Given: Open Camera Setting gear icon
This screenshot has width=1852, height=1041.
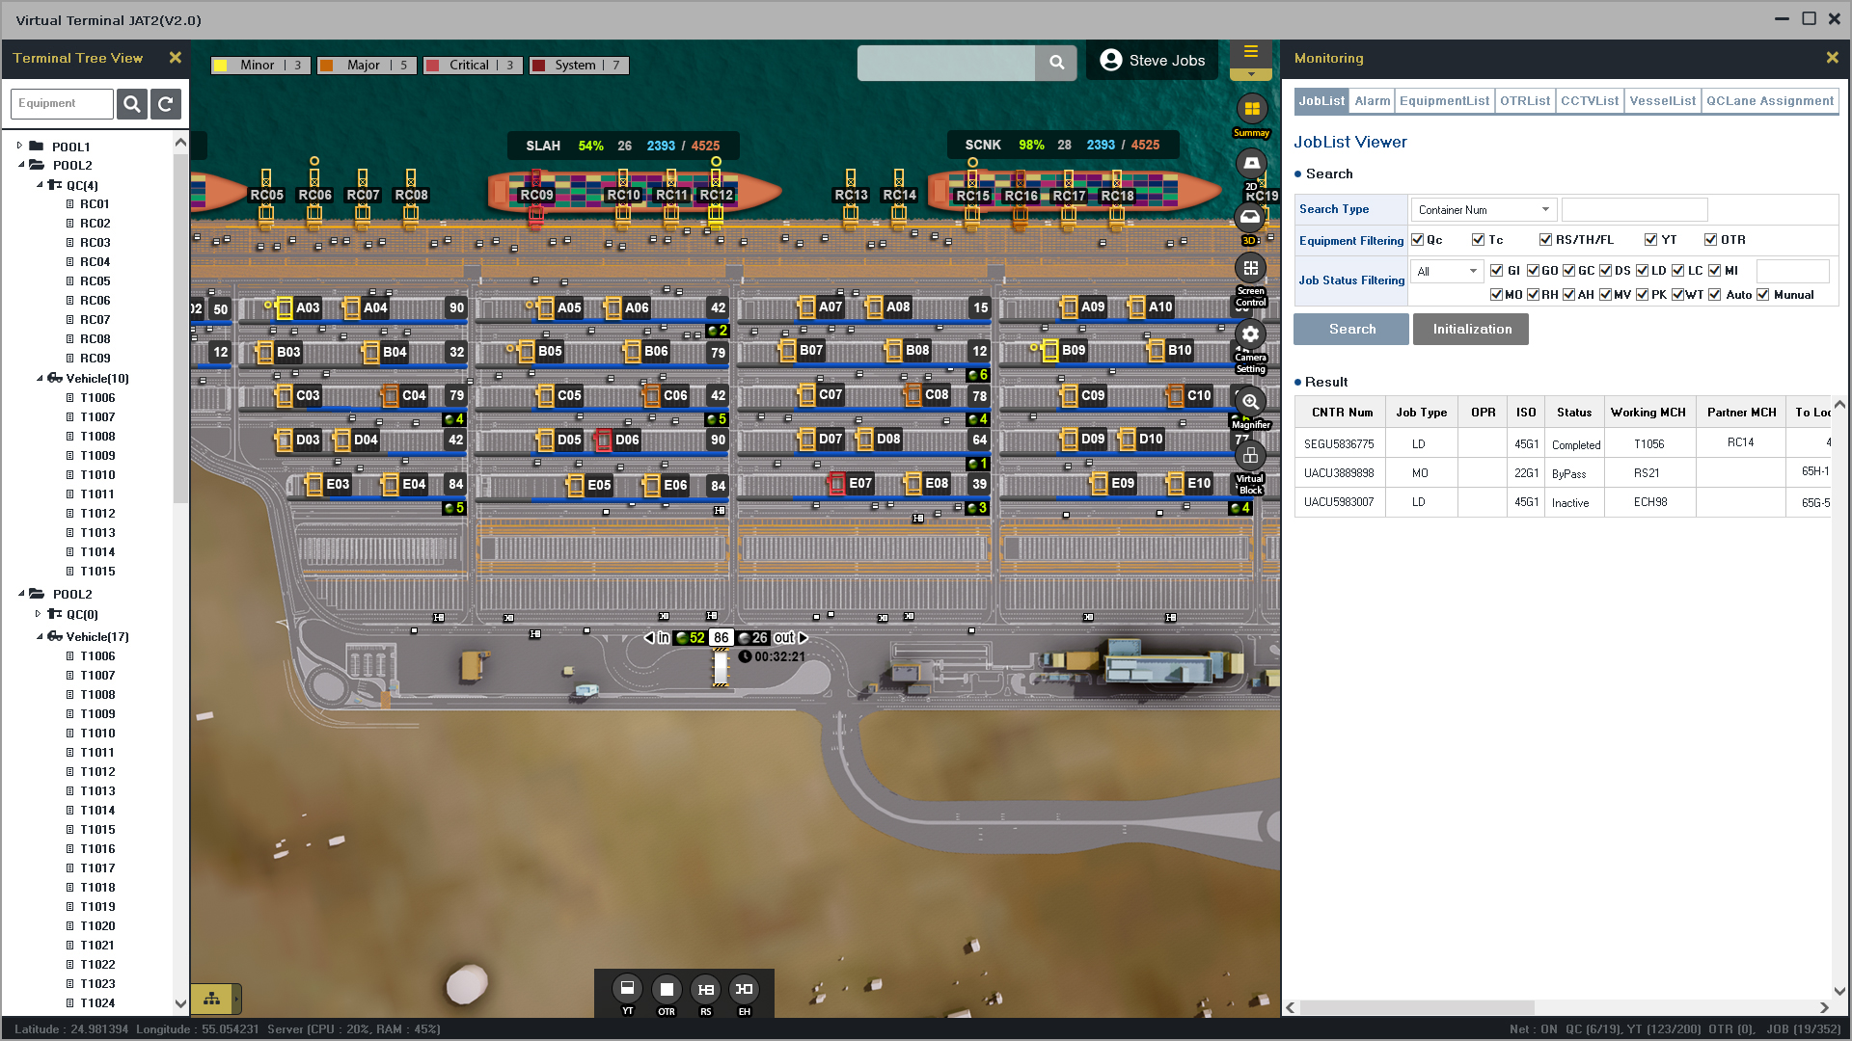Looking at the screenshot, I should [x=1250, y=334].
